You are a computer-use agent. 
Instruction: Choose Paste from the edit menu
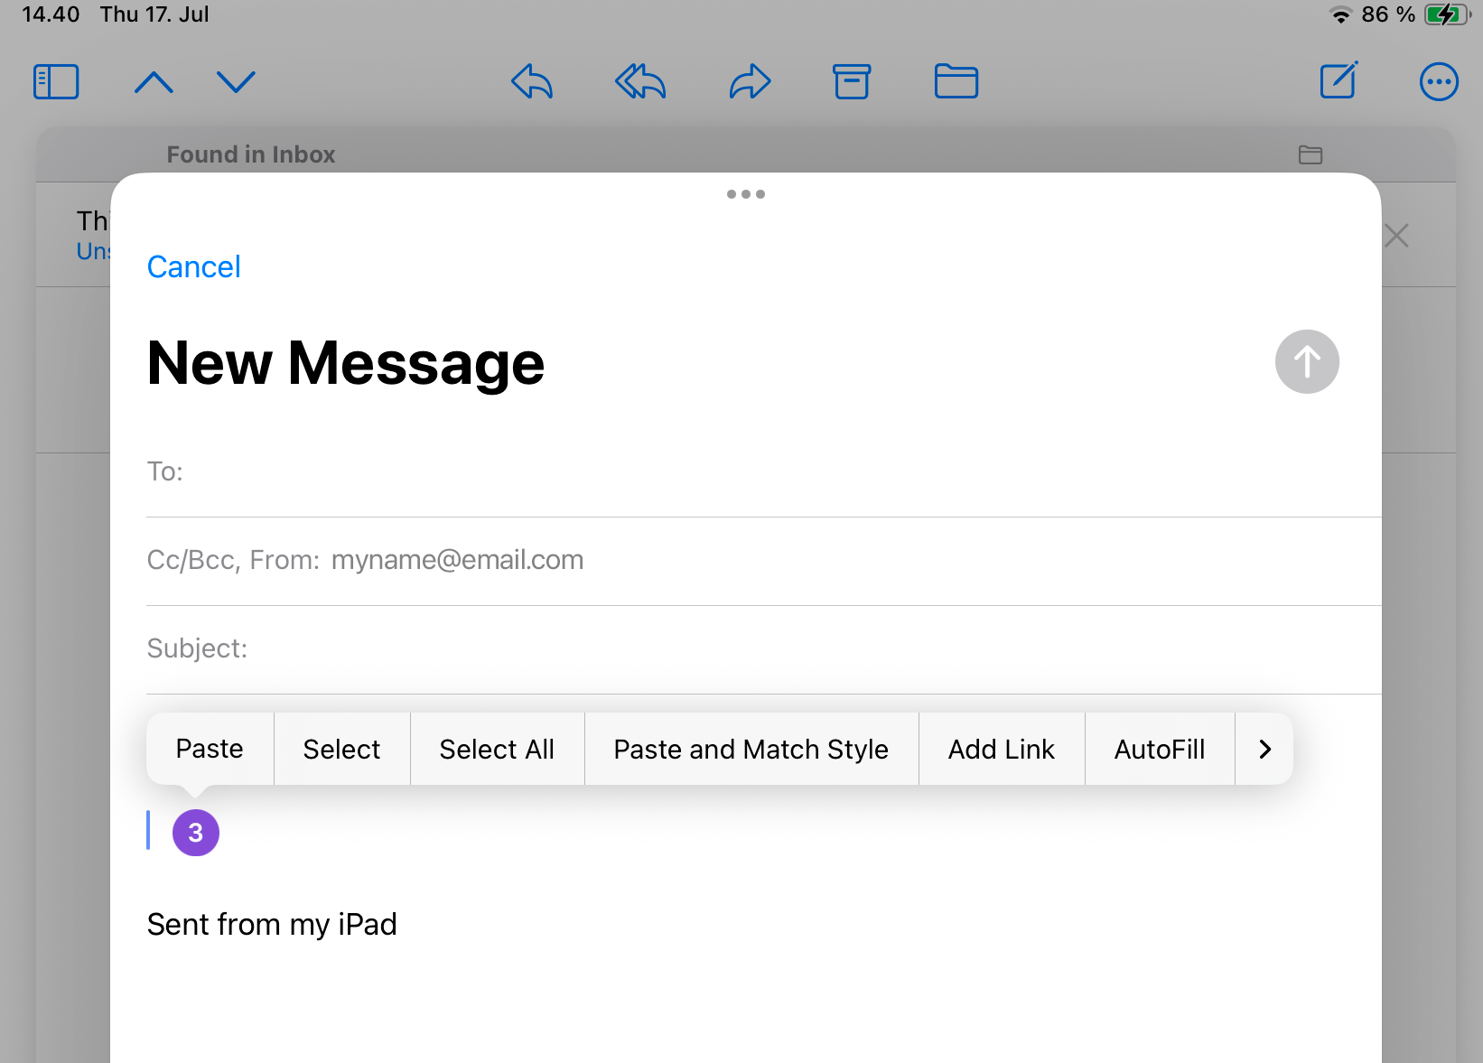(x=210, y=749)
